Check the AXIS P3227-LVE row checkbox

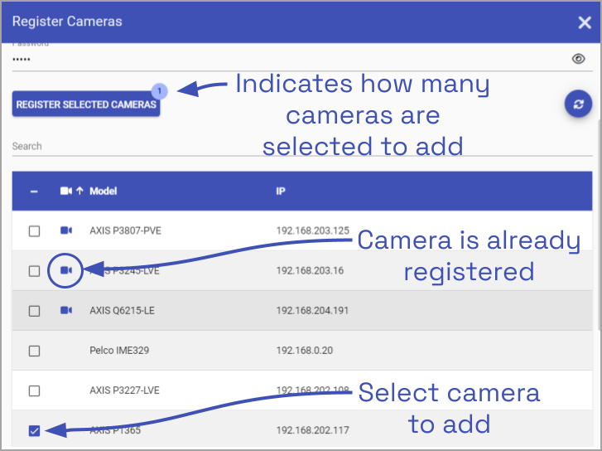(x=35, y=390)
